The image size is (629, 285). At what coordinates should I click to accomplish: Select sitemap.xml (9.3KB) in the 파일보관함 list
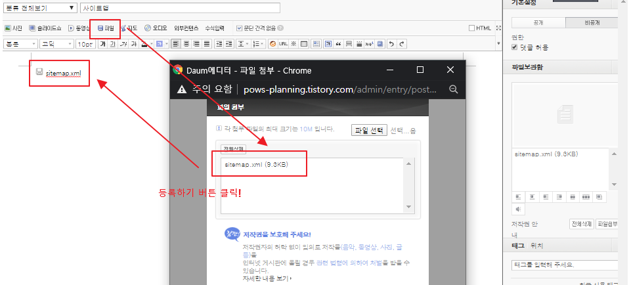(x=546, y=154)
